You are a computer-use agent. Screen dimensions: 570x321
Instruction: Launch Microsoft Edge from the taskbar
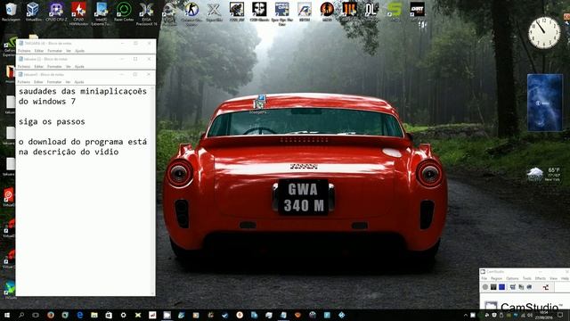point(79,315)
